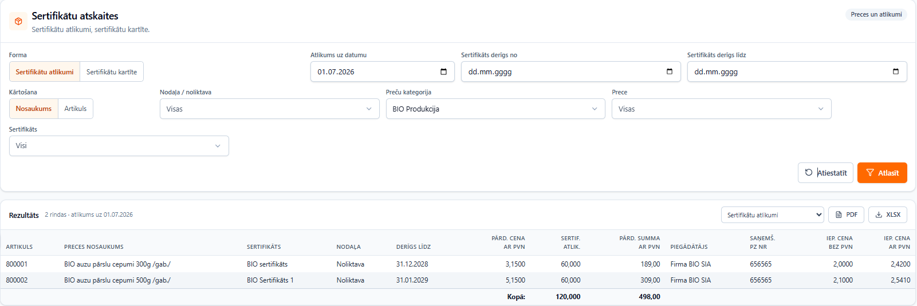Click the Preces un atlikumi badge
Viewport: 917px width, 306px height.
point(876,14)
